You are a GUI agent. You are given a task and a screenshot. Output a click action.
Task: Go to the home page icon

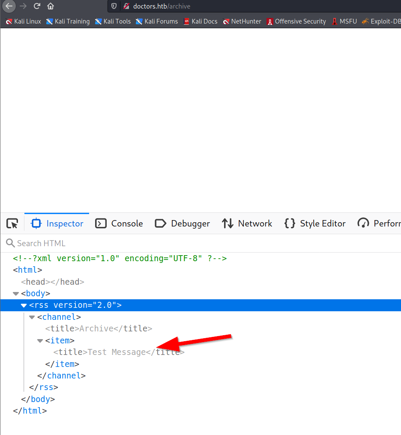click(x=51, y=6)
